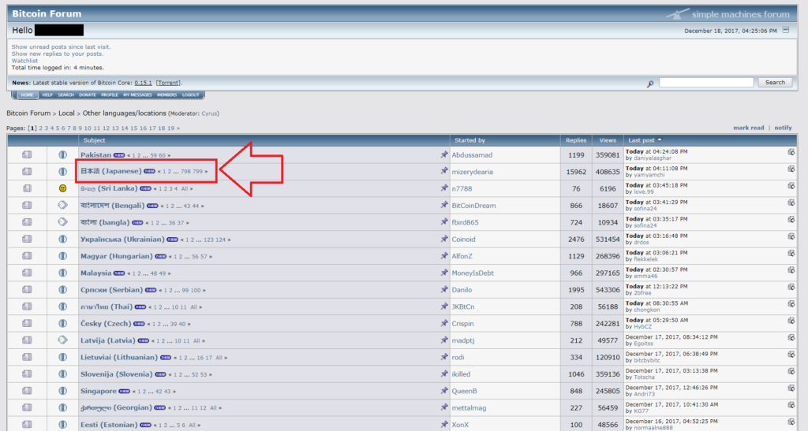Open MY MESSAGES in the navigation bar
This screenshot has height=431, width=808.
pos(137,95)
